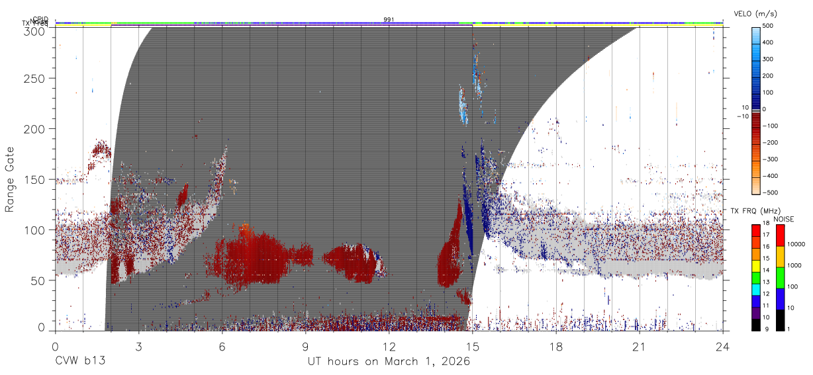Select the blue NOISE segment between 10 and 100

coord(781,299)
